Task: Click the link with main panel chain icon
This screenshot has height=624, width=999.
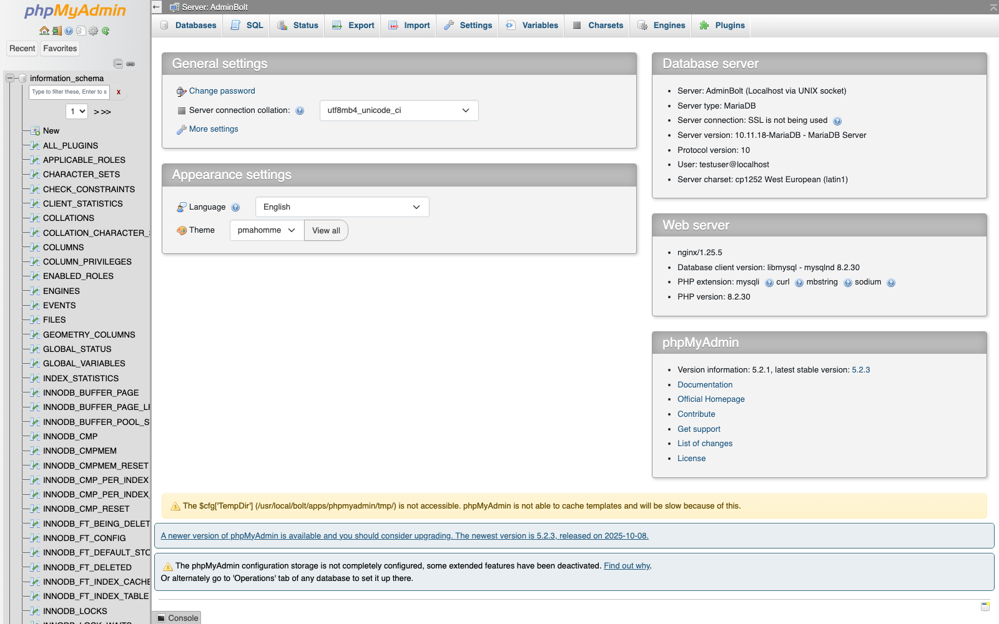Action: [130, 64]
